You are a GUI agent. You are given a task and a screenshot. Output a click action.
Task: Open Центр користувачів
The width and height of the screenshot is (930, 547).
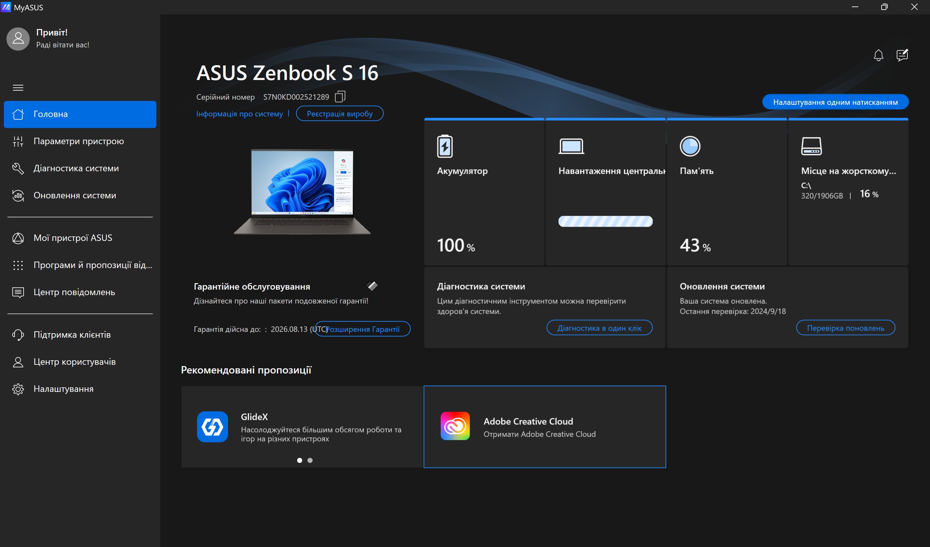point(80,362)
